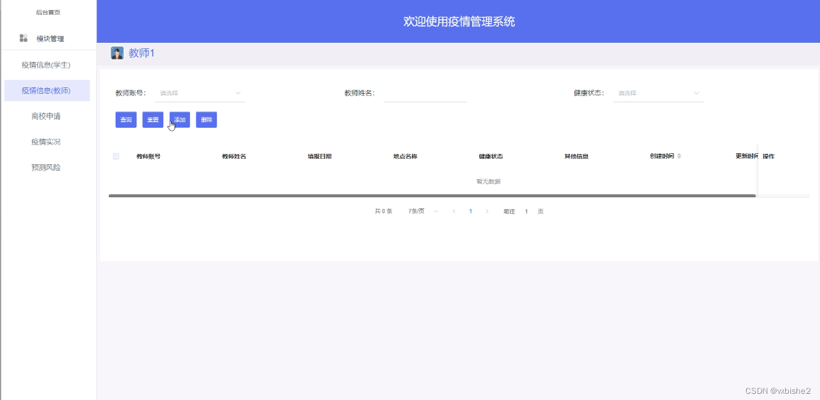Click the 添加 button

coord(180,120)
